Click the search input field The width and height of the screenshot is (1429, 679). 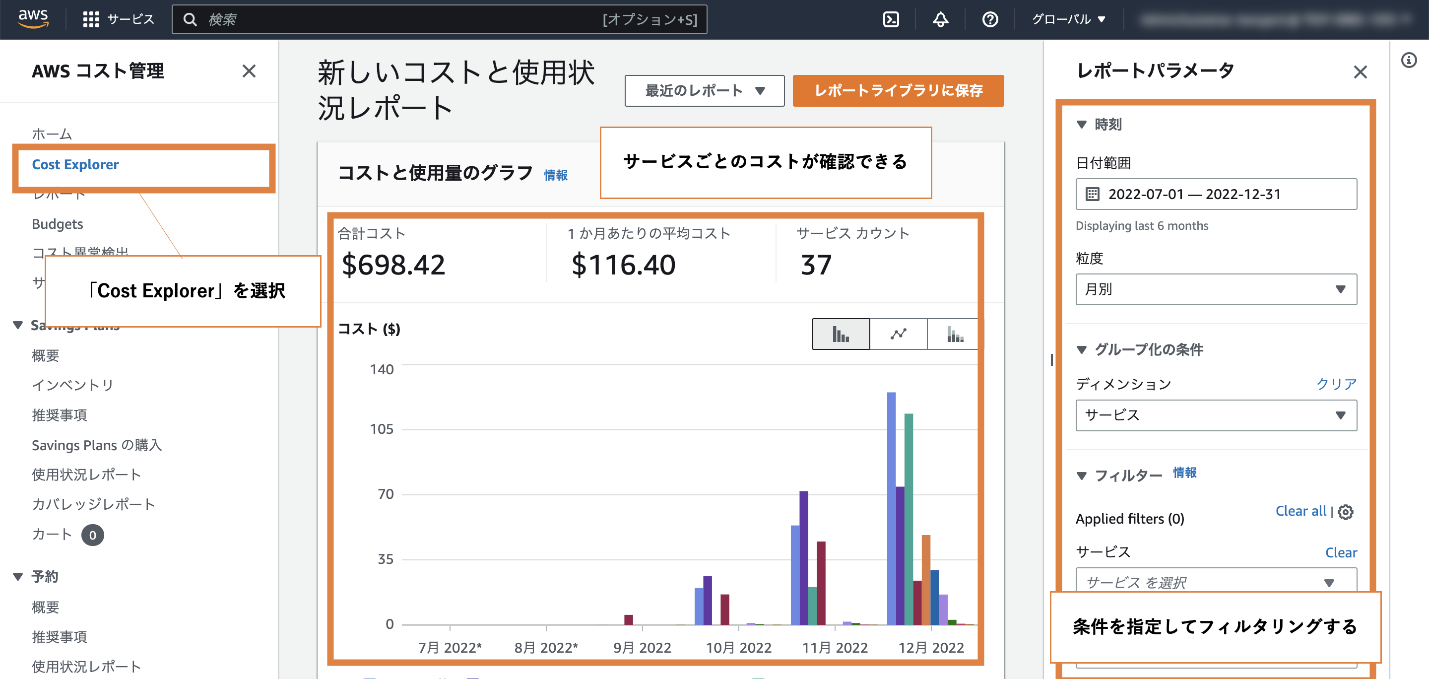pos(439,19)
